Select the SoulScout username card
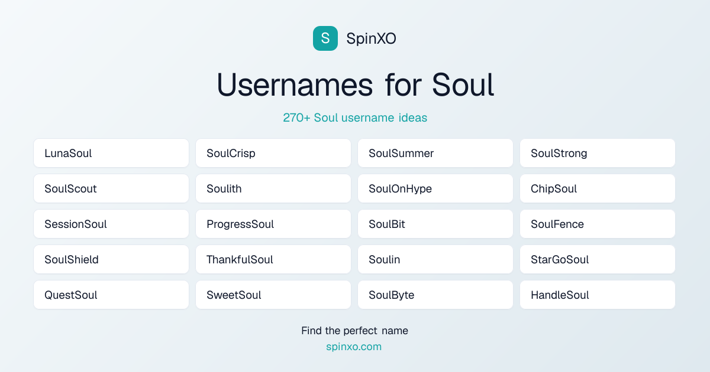 111,188
